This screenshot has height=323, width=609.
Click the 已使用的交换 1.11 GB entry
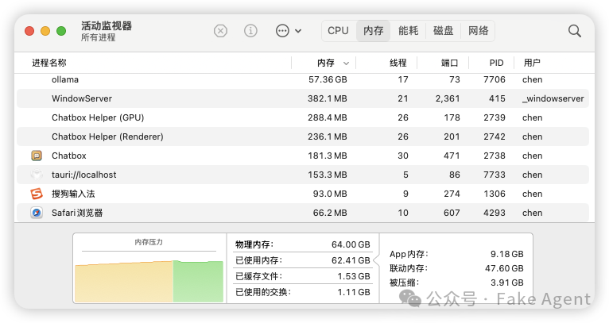coord(303,292)
